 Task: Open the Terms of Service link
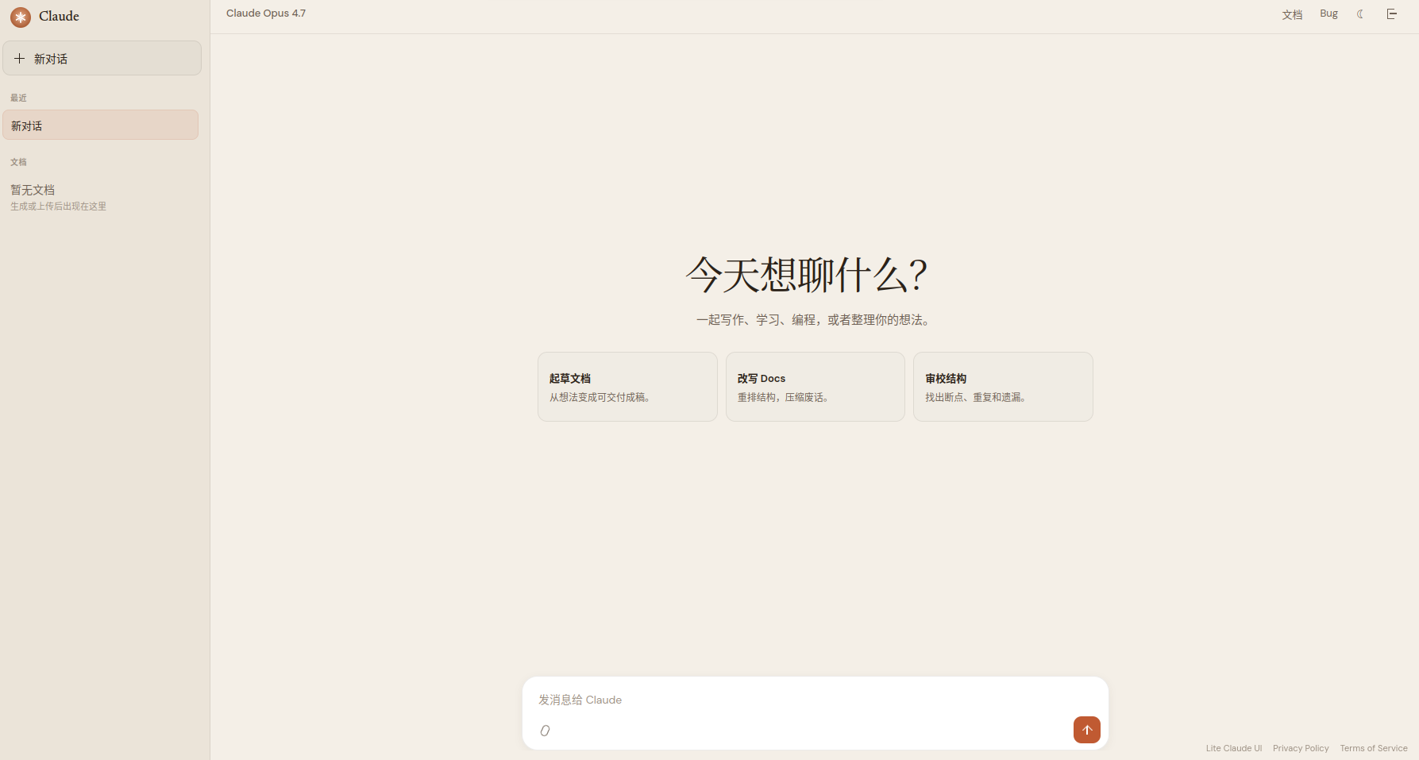pos(1374,748)
